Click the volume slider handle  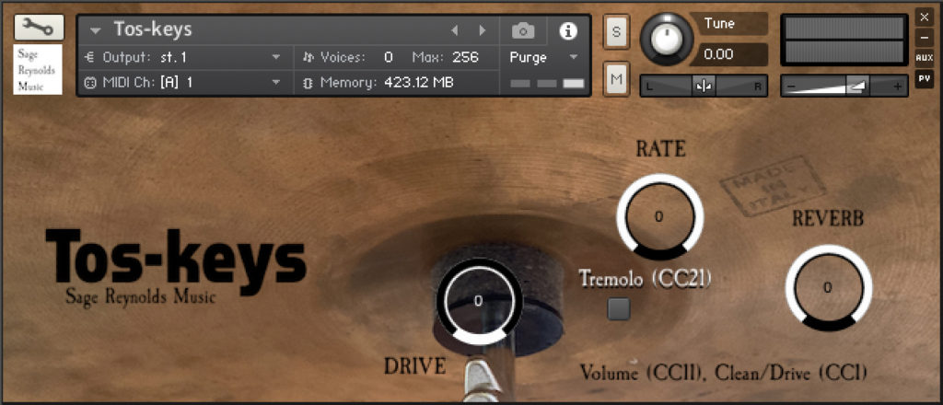coord(856,86)
